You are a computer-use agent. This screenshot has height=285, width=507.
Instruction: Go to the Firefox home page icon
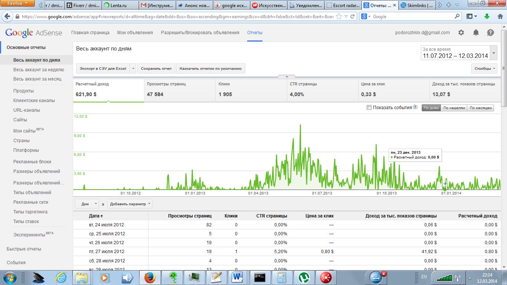pos(500,16)
